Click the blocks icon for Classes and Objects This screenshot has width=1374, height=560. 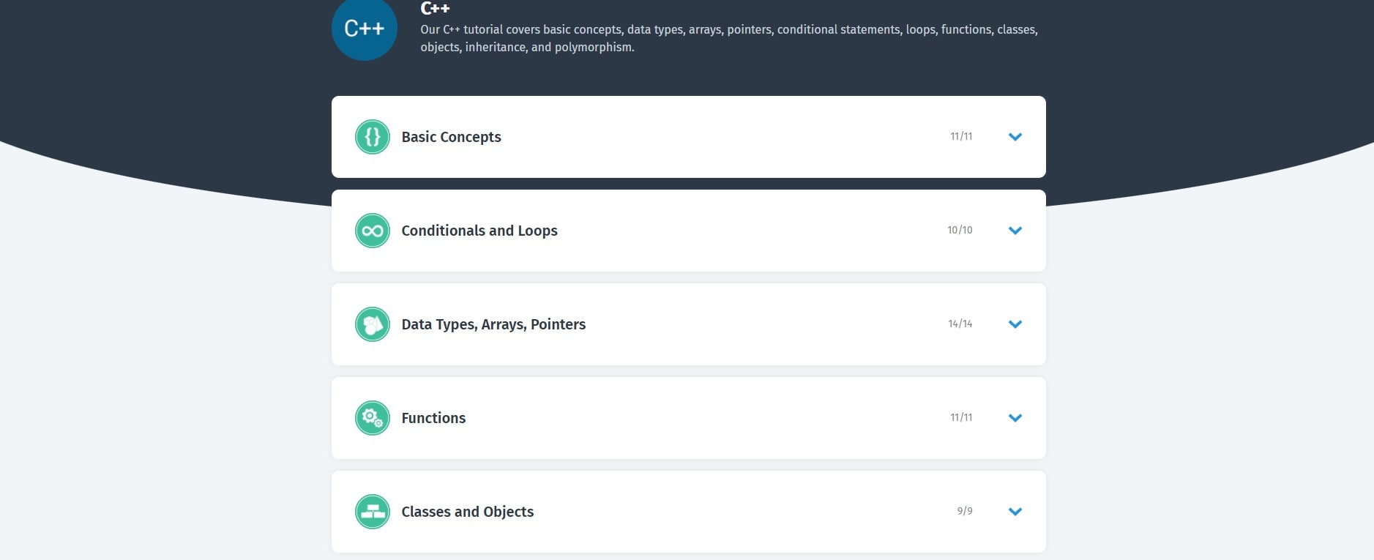click(373, 511)
